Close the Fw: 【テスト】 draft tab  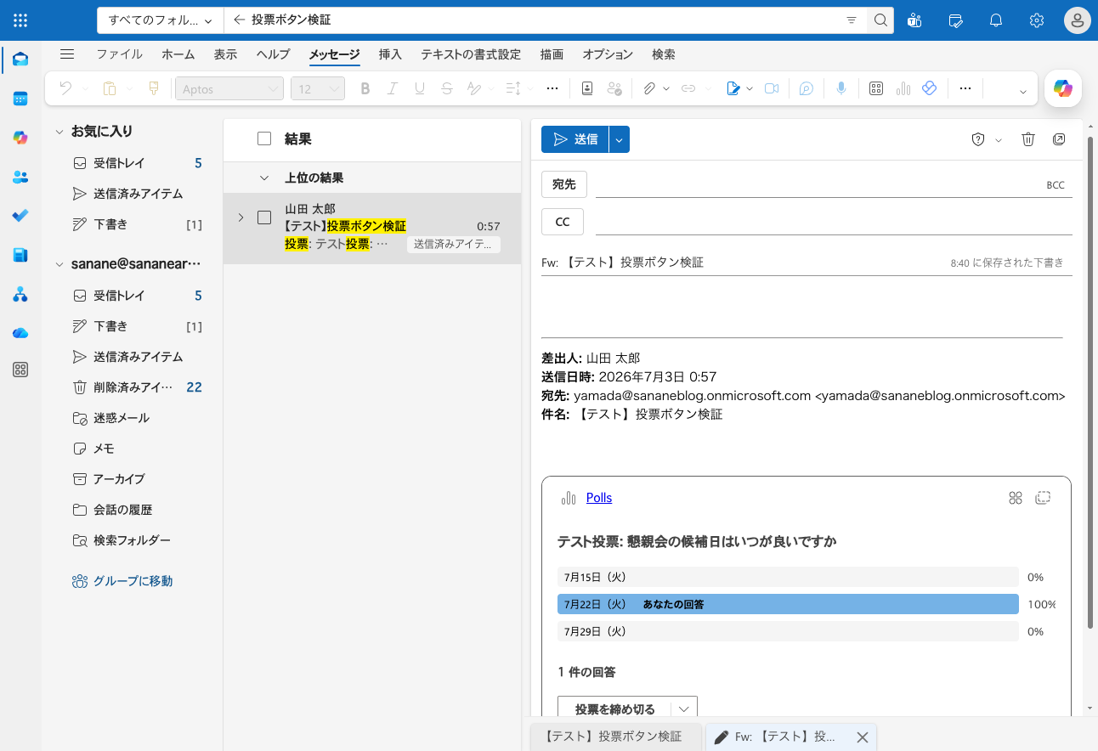tap(862, 737)
